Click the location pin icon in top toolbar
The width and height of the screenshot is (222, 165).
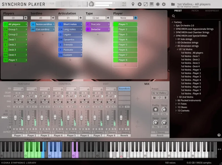133,4
